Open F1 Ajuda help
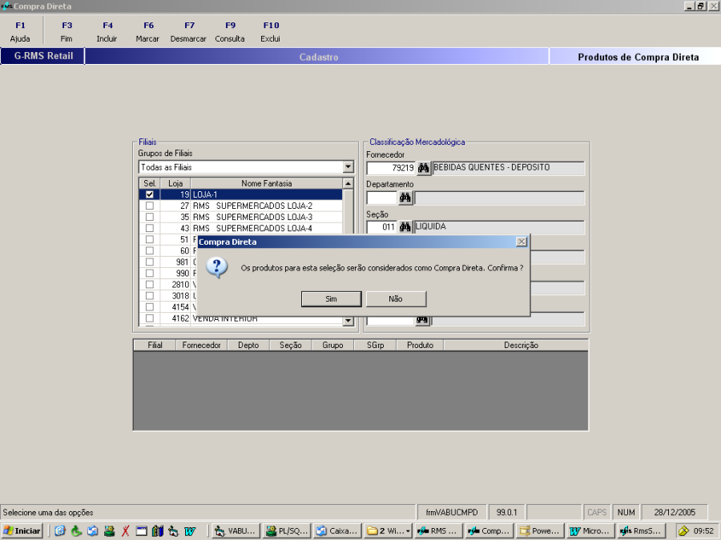 tap(20, 32)
